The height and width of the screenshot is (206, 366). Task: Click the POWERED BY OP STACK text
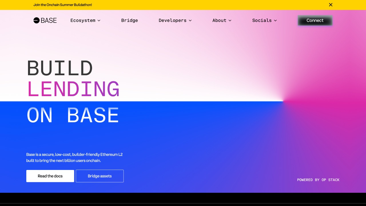[x=318, y=180]
